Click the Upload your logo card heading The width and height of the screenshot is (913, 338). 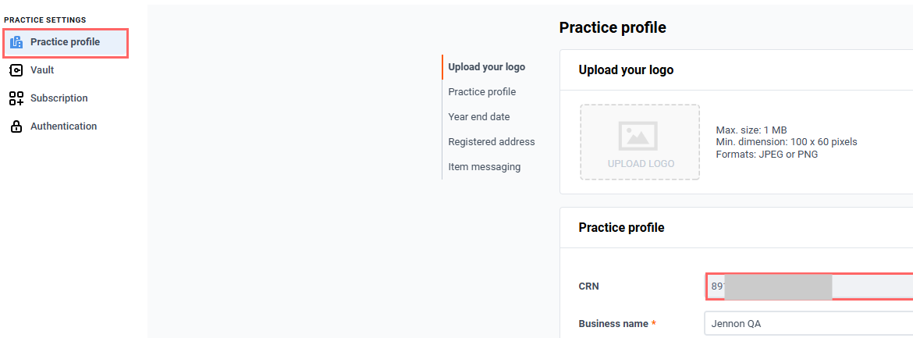pyautogui.click(x=626, y=70)
